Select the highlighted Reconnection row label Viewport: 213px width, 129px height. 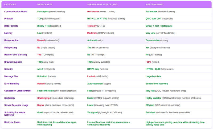[x=11, y=40]
